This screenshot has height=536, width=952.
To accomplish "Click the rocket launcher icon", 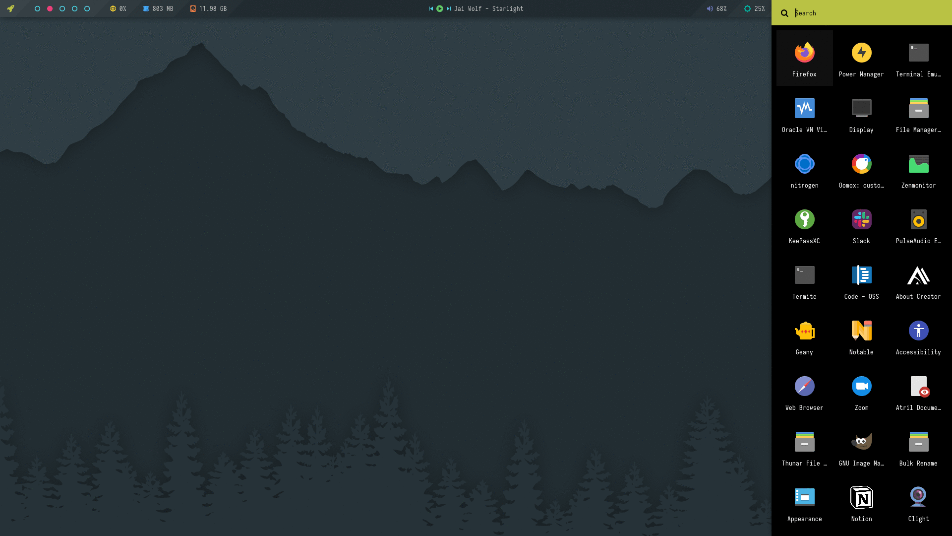I will pos(10,8).
